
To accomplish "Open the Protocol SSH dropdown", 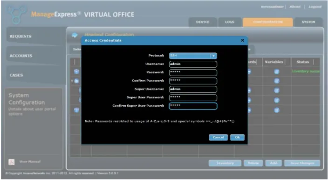I will (x=193, y=56).
